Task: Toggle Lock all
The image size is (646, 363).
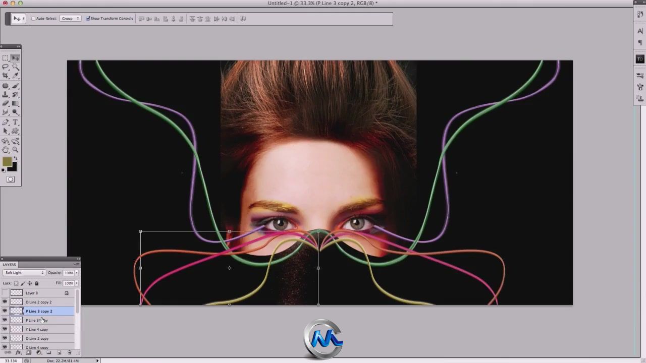Action: 36,283
